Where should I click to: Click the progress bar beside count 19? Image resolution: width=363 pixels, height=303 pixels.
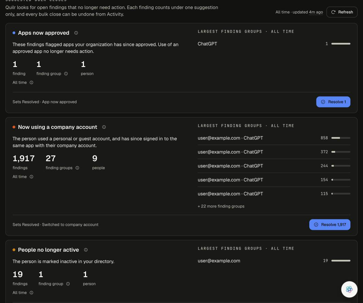pos(341,261)
